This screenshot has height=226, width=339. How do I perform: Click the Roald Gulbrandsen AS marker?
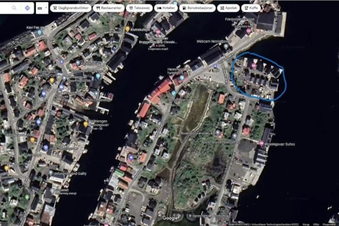[218, 132]
